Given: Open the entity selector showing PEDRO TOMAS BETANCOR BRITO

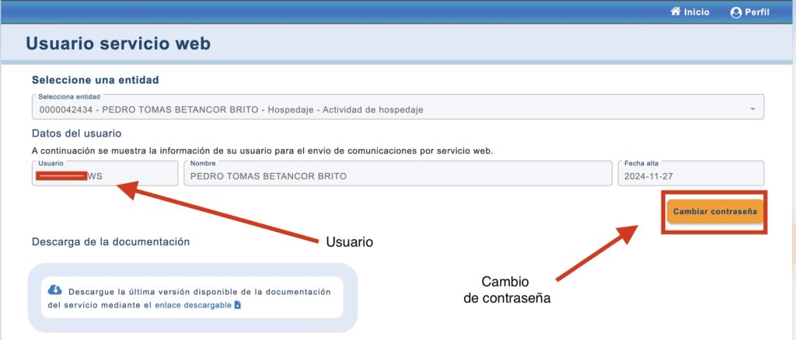Looking at the screenshot, I should (x=397, y=107).
